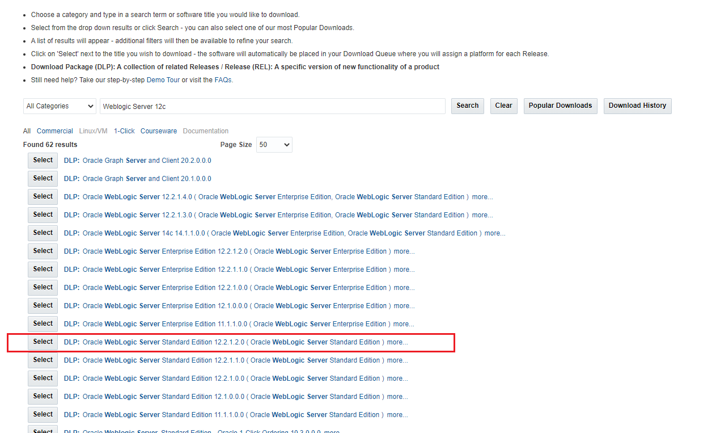Expand more... on Standard Edition 12.1.0.0.0 row
This screenshot has width=716, height=433.
click(x=397, y=397)
